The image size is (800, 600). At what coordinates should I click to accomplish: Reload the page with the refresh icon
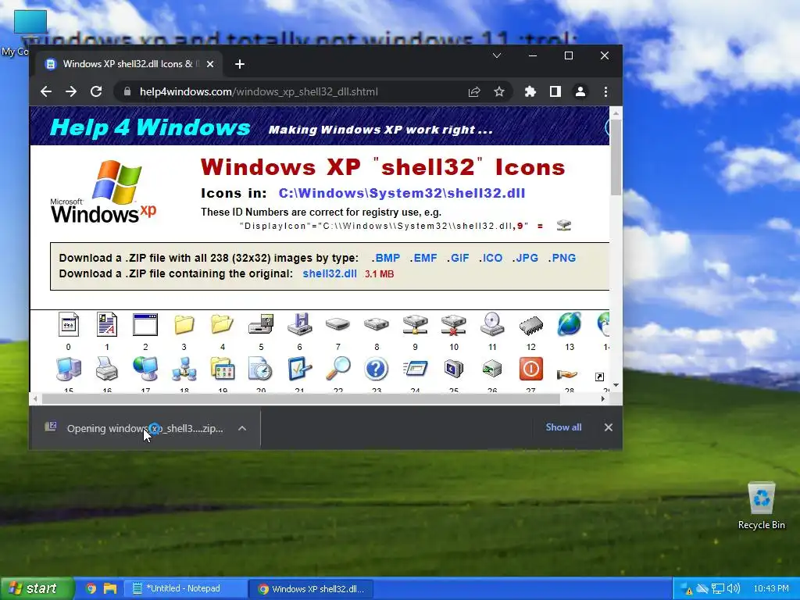tap(96, 92)
